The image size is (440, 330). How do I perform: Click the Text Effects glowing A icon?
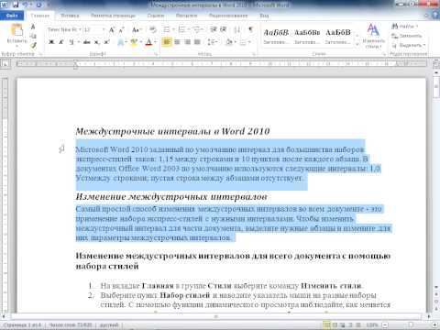point(121,42)
